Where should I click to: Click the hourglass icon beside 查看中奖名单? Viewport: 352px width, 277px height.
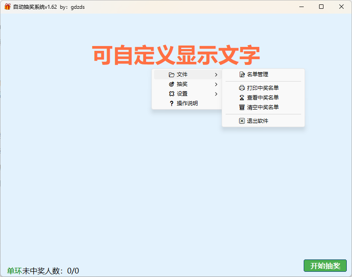242,97
